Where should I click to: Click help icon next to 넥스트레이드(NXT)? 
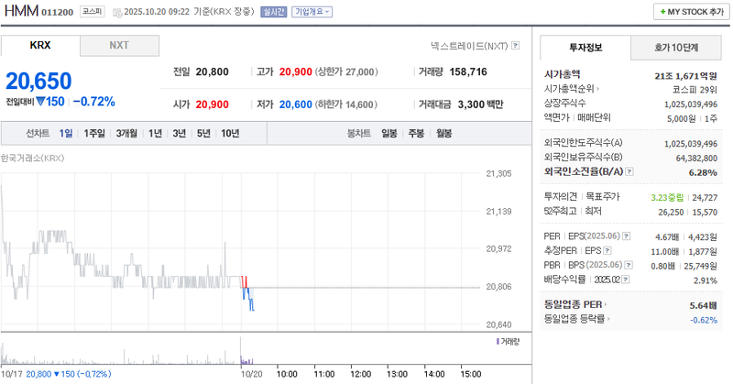(516, 45)
